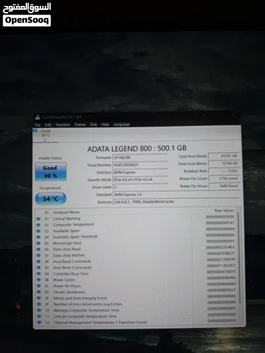Click the 54 °C temperature button
Image resolution: width=265 pixels, height=353 pixels.
pyautogui.click(x=50, y=199)
